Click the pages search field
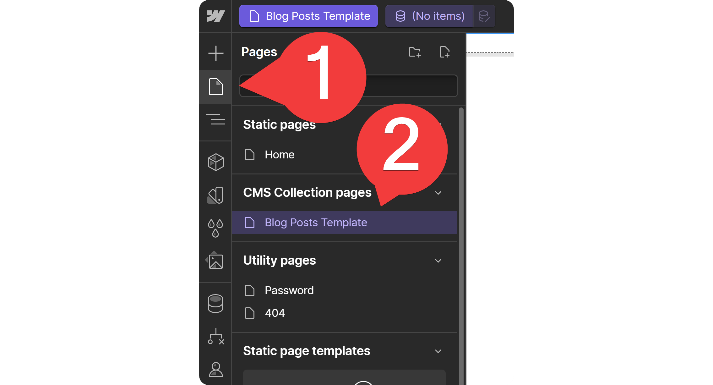This screenshot has height=385, width=713. [x=408, y=86]
